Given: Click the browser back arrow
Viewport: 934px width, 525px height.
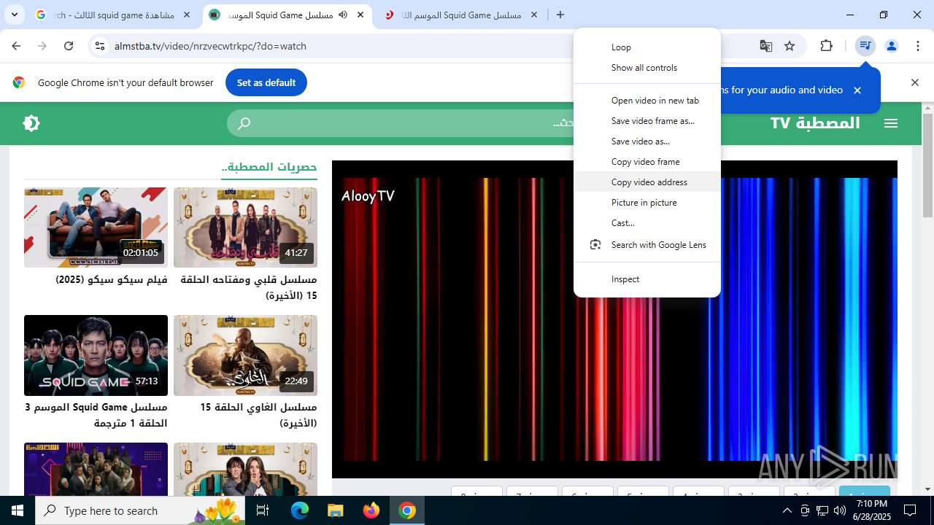Looking at the screenshot, I should click(16, 46).
